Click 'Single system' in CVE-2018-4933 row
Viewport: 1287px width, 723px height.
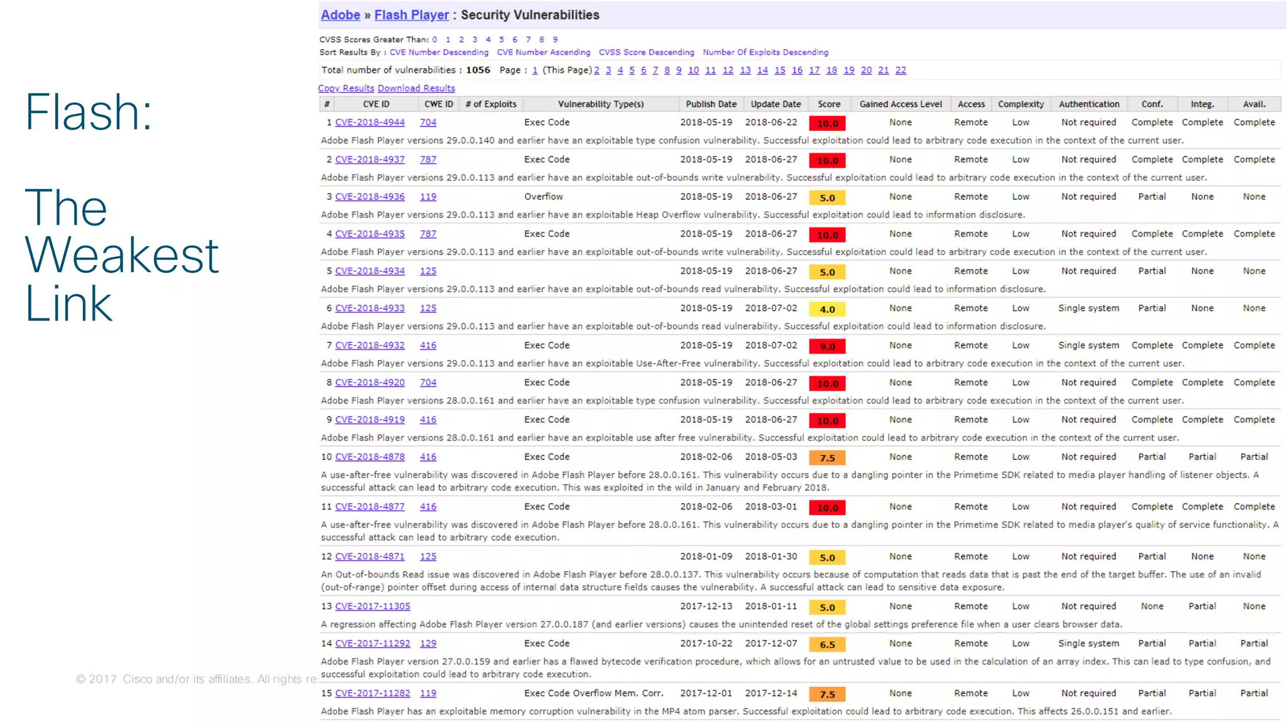point(1088,308)
